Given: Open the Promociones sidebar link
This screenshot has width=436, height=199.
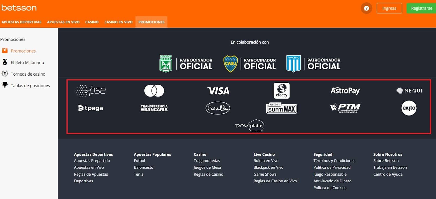Looking at the screenshot, I should [x=23, y=51].
